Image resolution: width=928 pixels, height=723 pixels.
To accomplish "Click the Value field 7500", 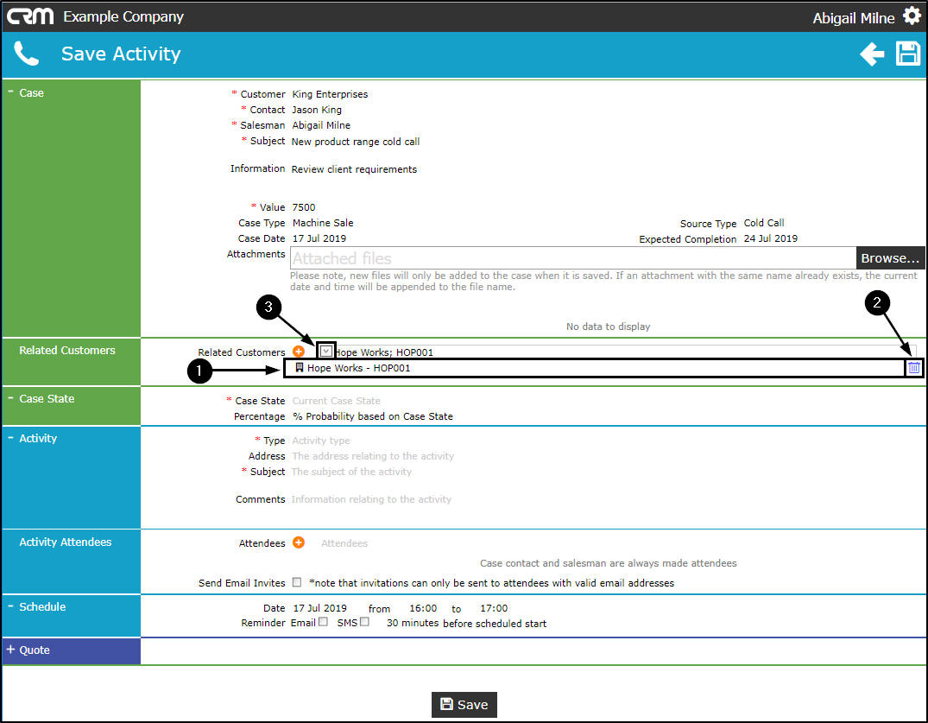I will coord(304,207).
